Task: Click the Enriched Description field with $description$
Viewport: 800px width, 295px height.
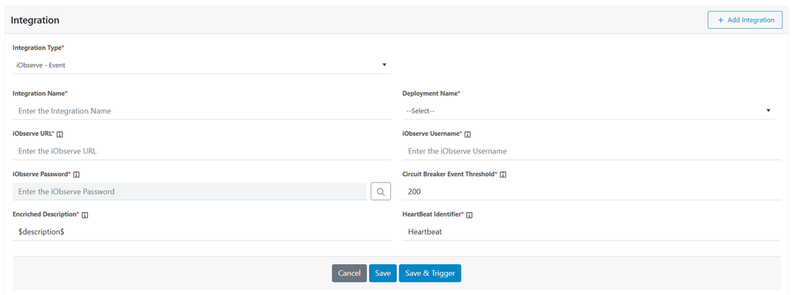Action: click(201, 232)
